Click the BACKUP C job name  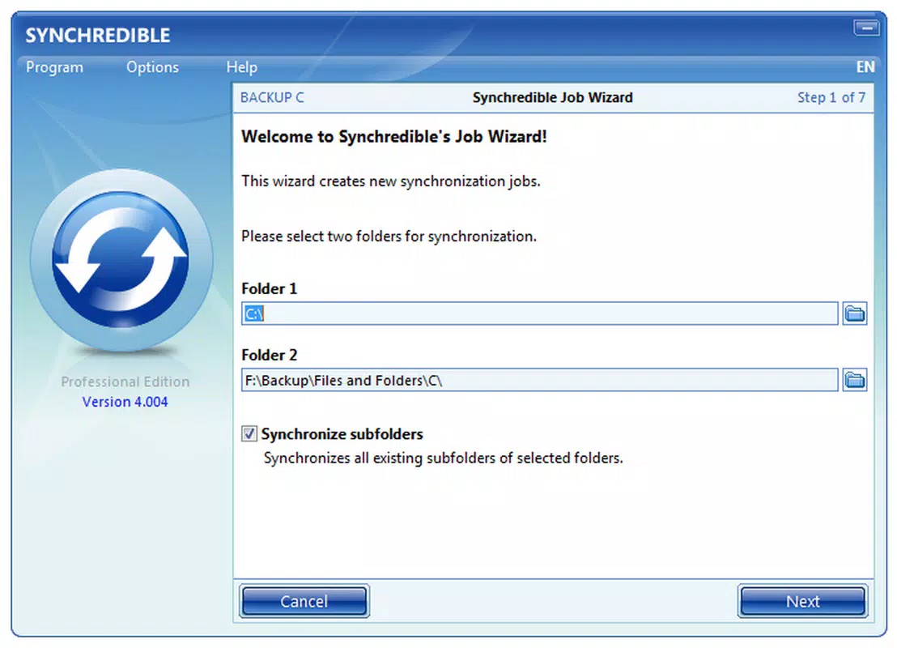[x=272, y=98]
